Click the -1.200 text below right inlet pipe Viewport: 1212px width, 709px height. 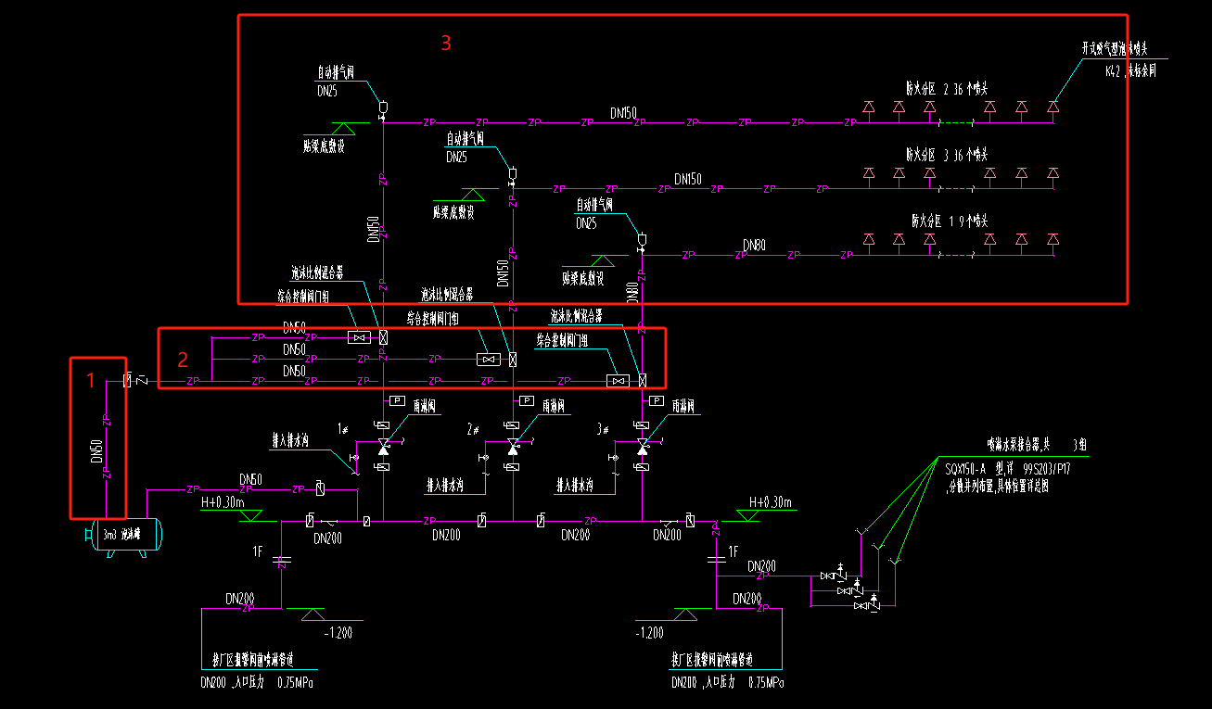pos(649,633)
